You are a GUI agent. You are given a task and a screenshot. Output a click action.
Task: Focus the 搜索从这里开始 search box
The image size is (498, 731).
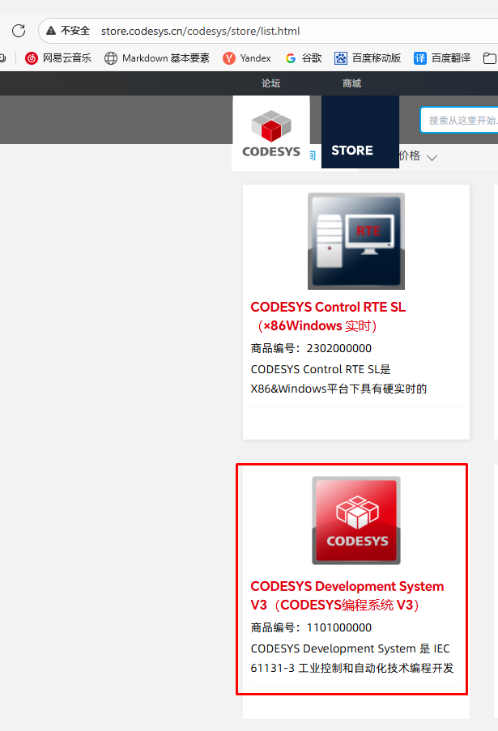tap(459, 121)
